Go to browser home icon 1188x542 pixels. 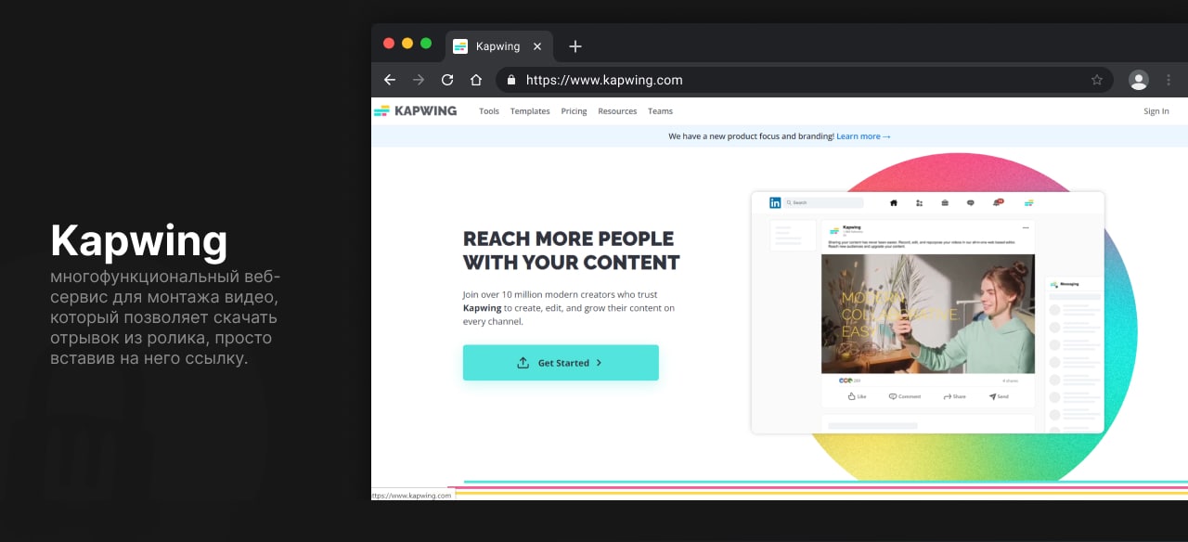click(476, 80)
